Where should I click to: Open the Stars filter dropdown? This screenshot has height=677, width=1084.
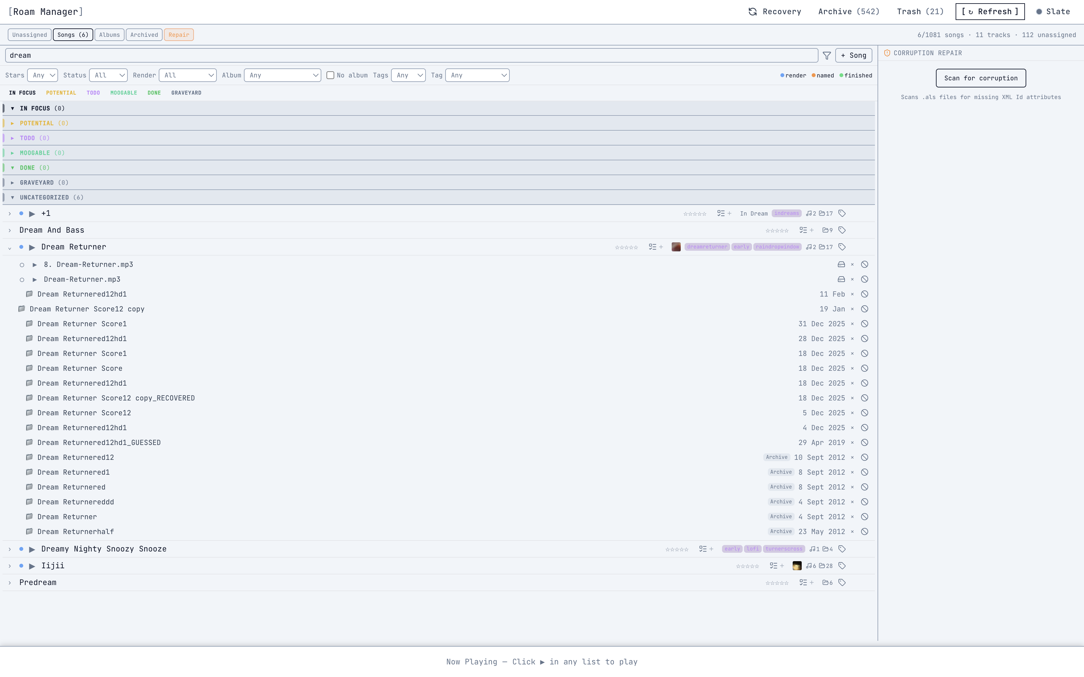coord(43,75)
